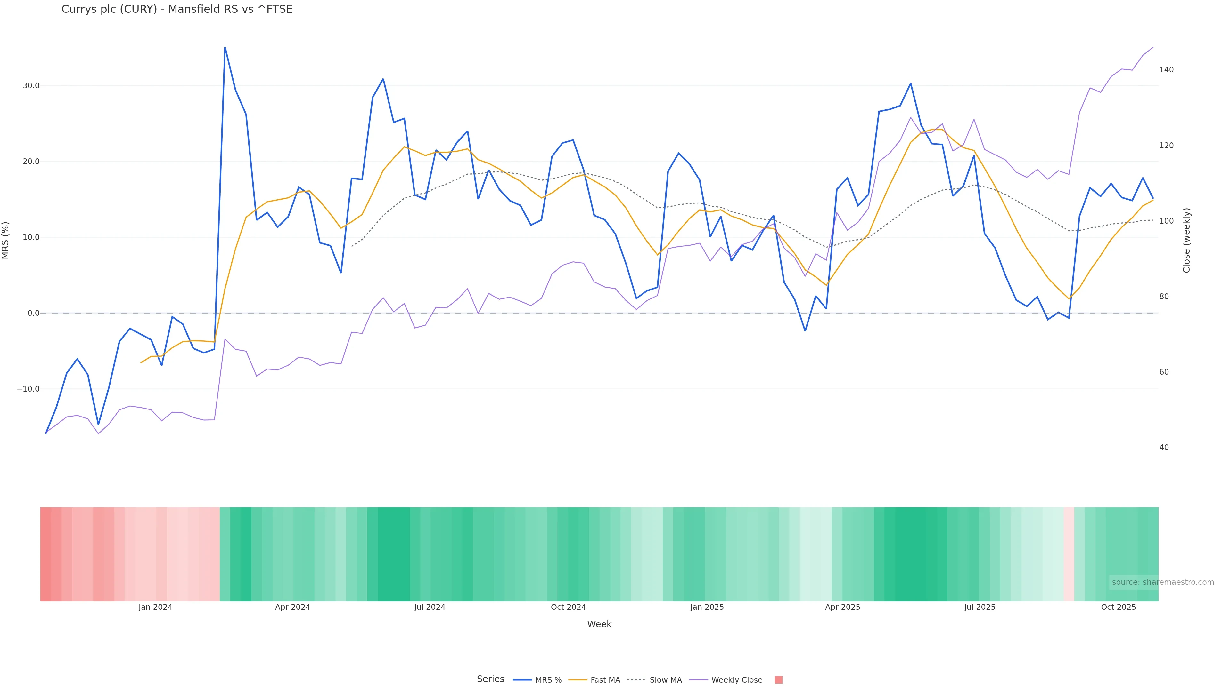This screenshot has height=691, width=1230.
Task: Click the −10.0 tick on MRS axis
Action: pyautogui.click(x=28, y=389)
